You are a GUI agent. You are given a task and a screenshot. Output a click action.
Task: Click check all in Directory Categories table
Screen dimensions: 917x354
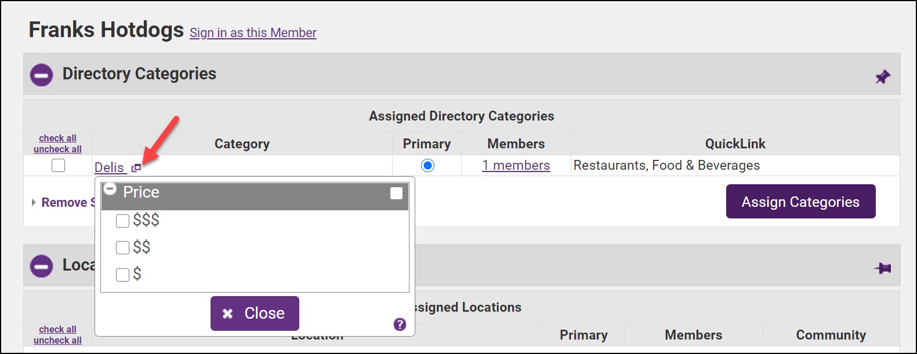click(57, 138)
